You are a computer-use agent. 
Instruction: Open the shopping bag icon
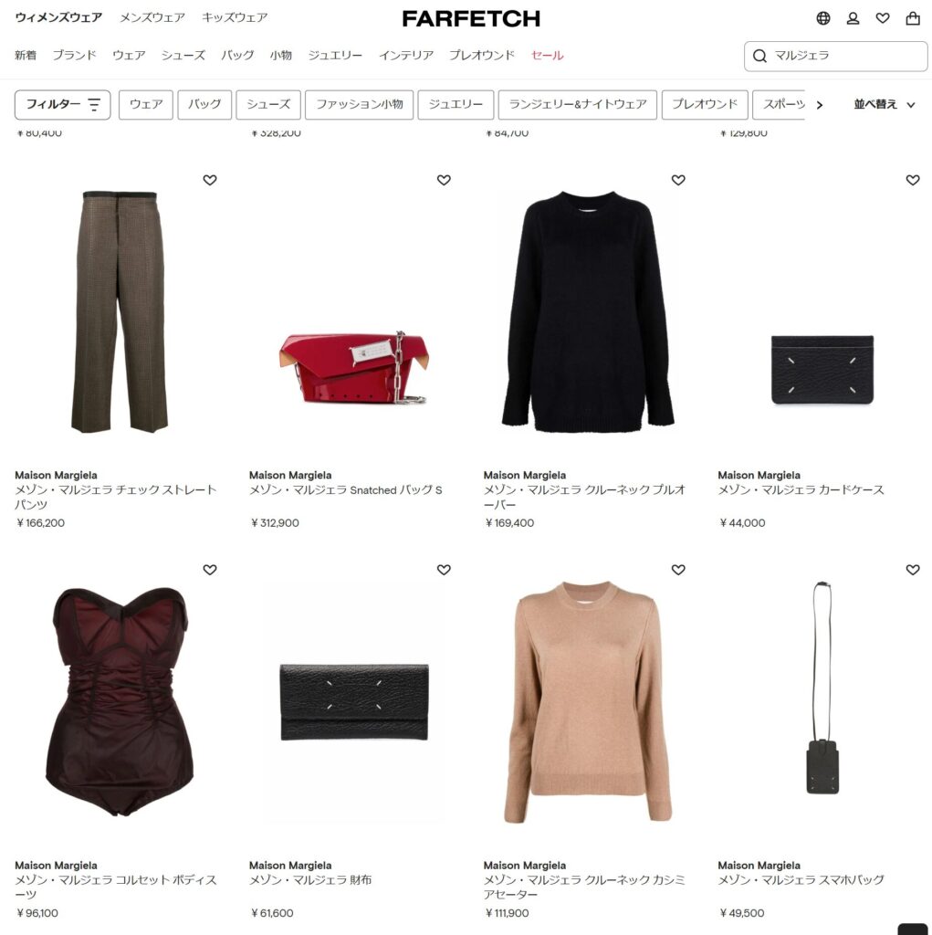coord(912,18)
